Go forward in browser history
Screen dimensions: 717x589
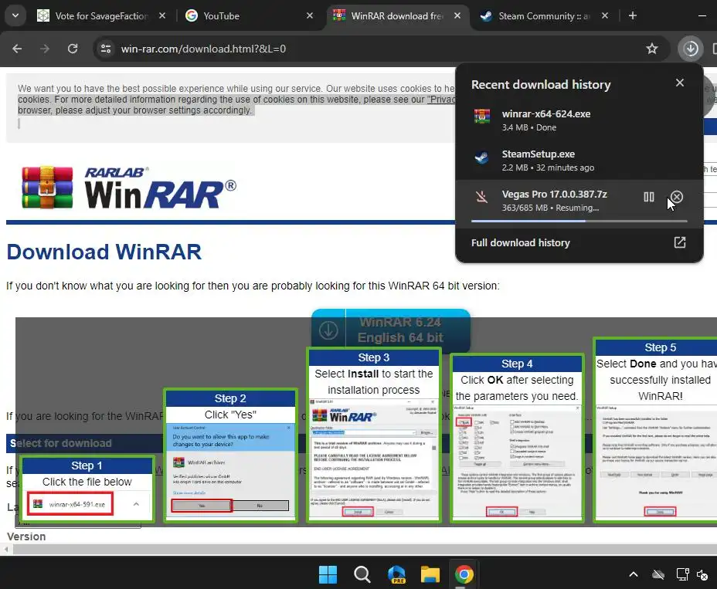pyautogui.click(x=44, y=49)
